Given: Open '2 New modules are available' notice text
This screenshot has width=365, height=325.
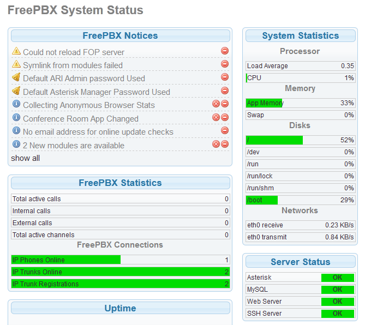Looking at the screenshot, I should point(74,146).
